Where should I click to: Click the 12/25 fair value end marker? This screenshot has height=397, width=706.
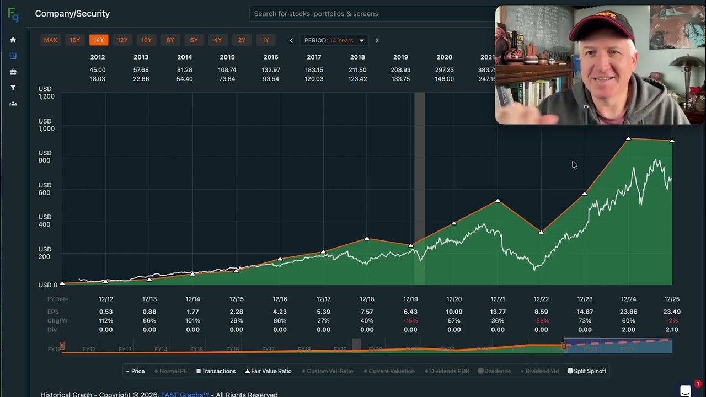click(x=672, y=141)
